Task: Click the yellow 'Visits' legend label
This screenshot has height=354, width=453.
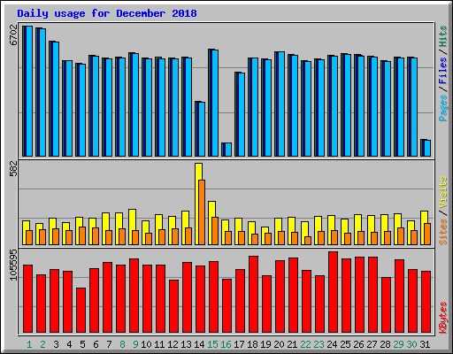Action: tap(443, 192)
